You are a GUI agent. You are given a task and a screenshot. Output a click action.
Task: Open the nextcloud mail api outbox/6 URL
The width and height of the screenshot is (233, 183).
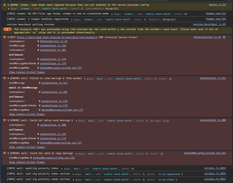57,37
